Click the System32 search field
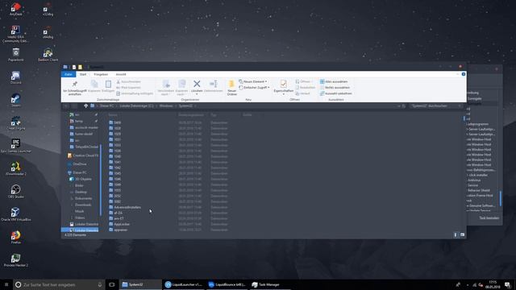The width and height of the screenshot is (516, 290). (x=435, y=106)
